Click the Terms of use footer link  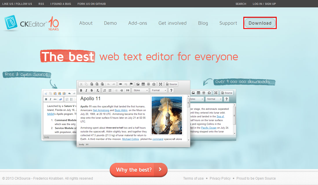tap(193, 178)
